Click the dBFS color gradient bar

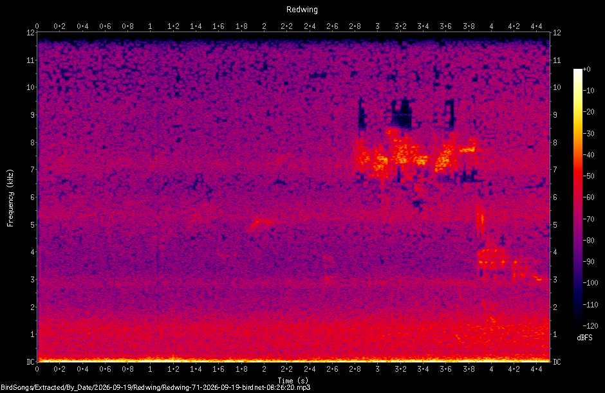[x=577, y=197]
